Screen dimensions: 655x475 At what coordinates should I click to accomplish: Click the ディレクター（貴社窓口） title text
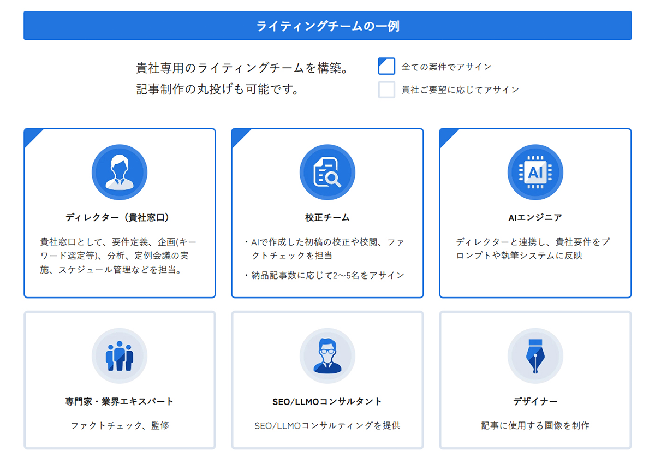(120, 215)
